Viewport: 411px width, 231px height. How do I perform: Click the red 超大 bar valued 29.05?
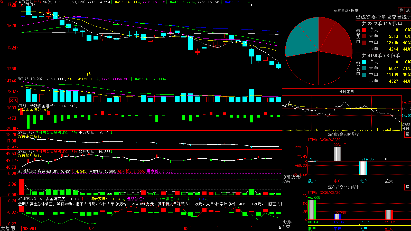click(x=389, y=215)
